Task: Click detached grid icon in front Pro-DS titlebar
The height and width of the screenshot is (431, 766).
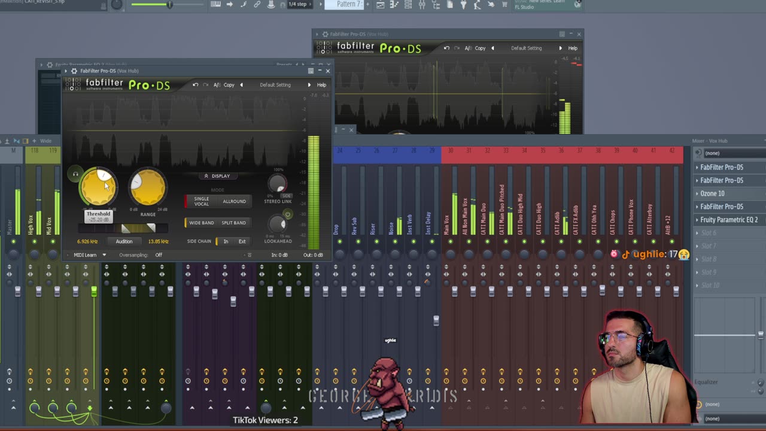Action: (x=311, y=71)
